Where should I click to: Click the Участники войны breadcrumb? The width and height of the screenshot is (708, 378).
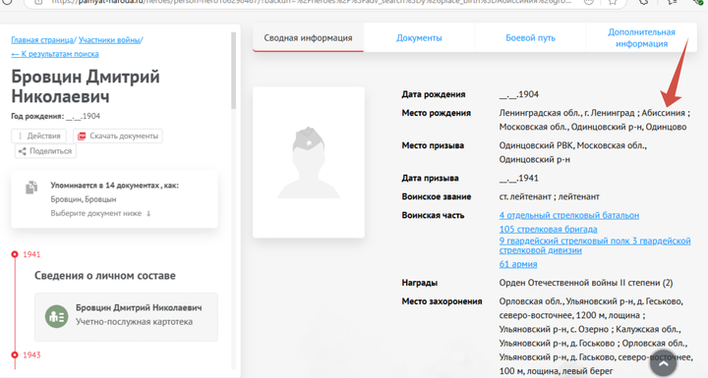coord(109,39)
